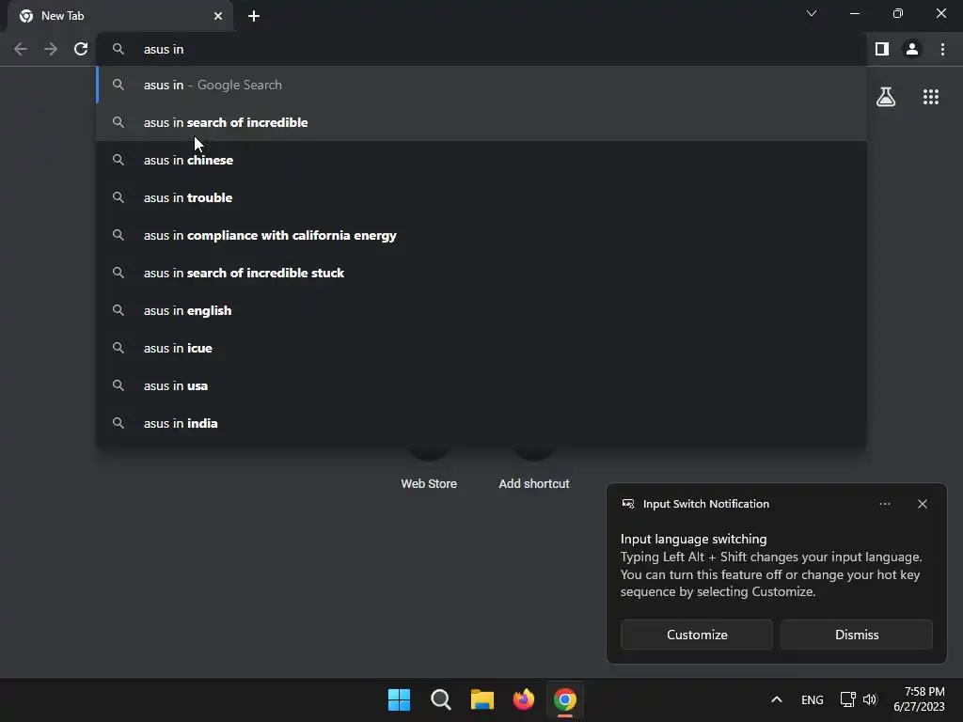Open a new tab with plus button
The width and height of the screenshot is (963, 722).
pyautogui.click(x=254, y=16)
